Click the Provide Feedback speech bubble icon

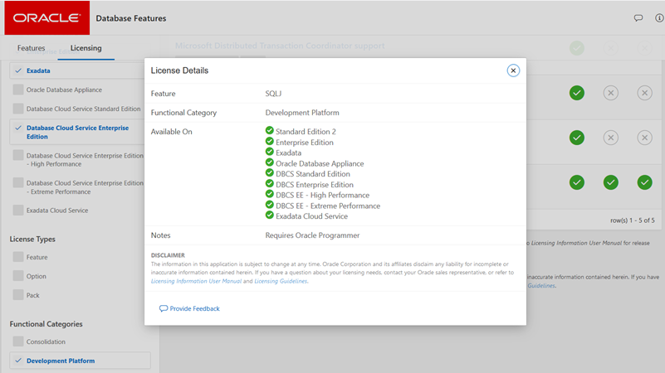point(164,308)
